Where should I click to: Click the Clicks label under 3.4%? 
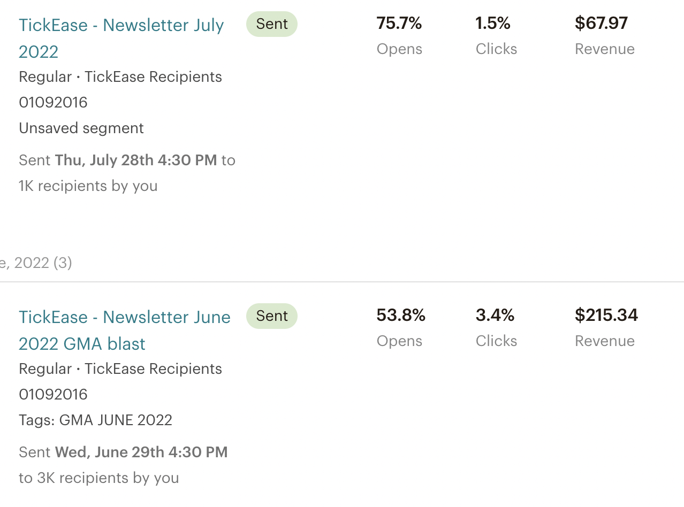pos(496,341)
